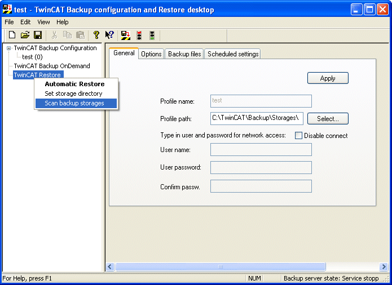This screenshot has height=285, width=392.
Task: Select Scan backup storages menu entry
Action: point(76,103)
